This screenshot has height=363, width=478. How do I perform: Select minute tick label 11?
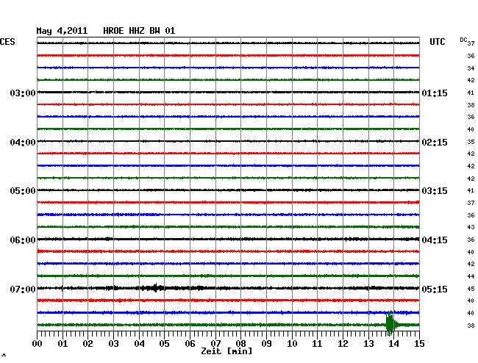tap(317, 344)
